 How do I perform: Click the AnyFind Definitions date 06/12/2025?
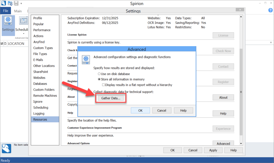110,23
